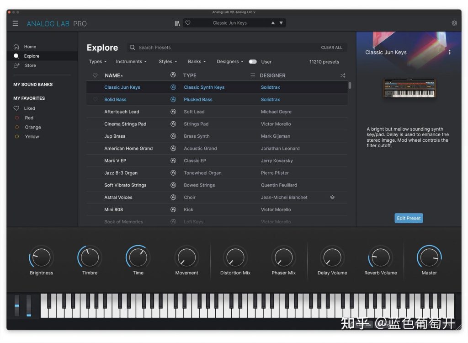468x343 pixels.
Task: Click the Solidtrax designer of Solid Bass
Action: coord(271,100)
